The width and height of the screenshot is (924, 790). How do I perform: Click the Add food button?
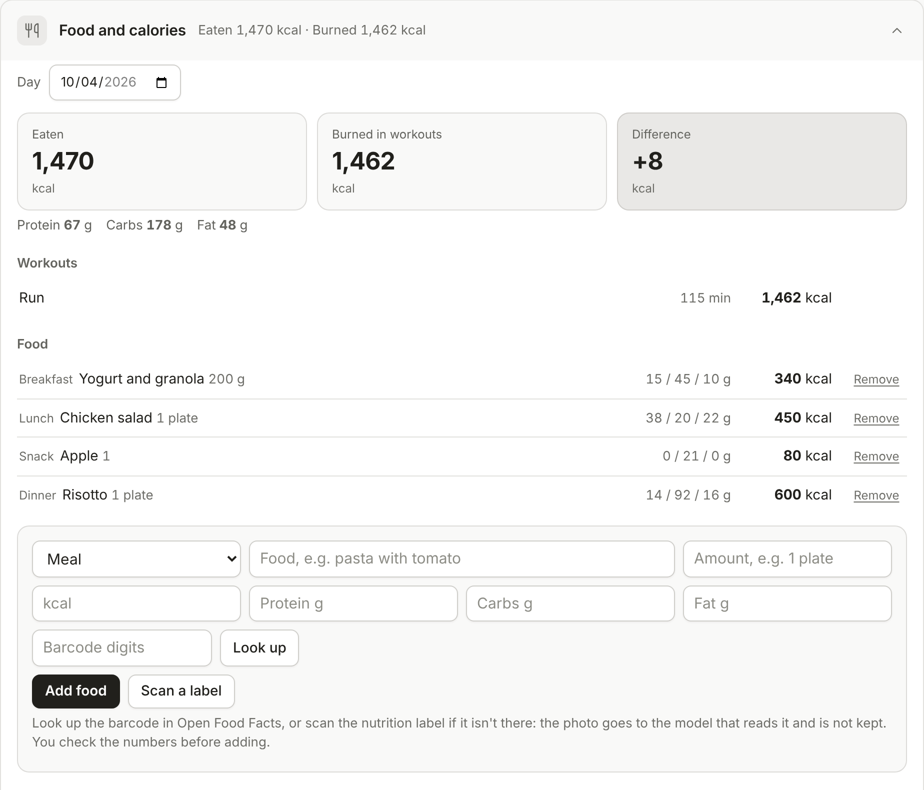[x=76, y=691]
